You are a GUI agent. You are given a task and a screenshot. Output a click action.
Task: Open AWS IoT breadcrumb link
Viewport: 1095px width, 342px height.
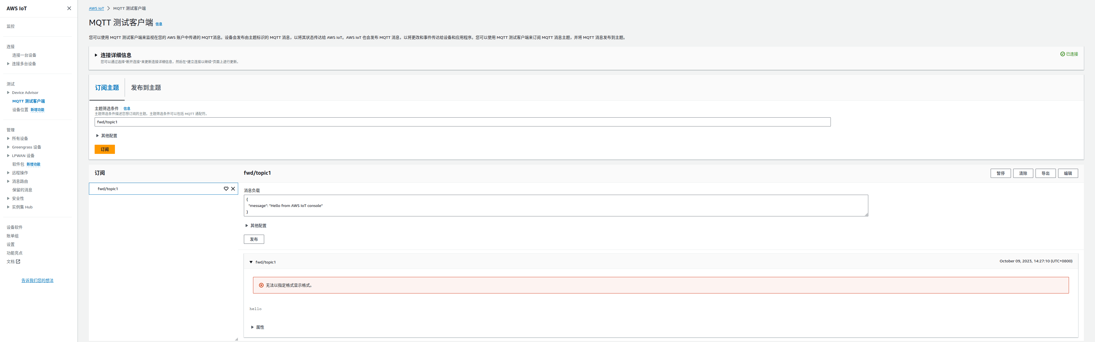(x=96, y=9)
